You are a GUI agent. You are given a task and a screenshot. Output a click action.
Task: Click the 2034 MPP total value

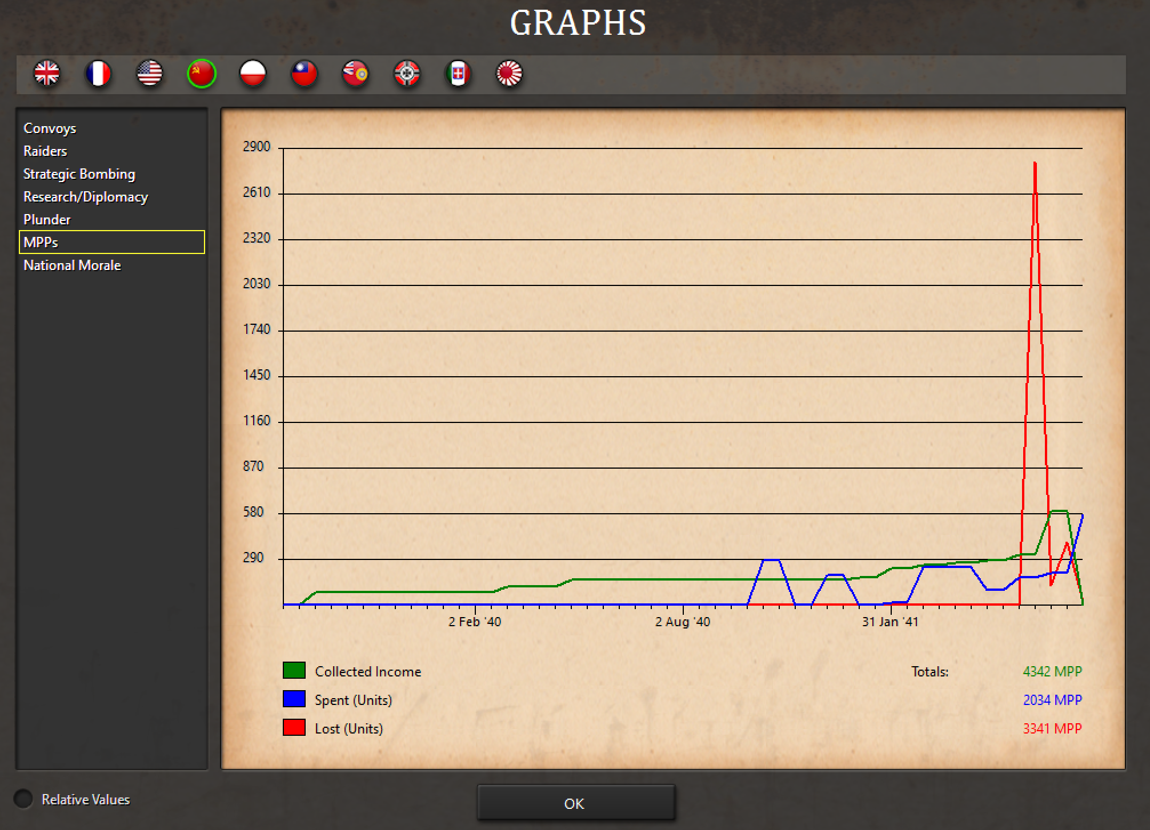tap(1052, 700)
